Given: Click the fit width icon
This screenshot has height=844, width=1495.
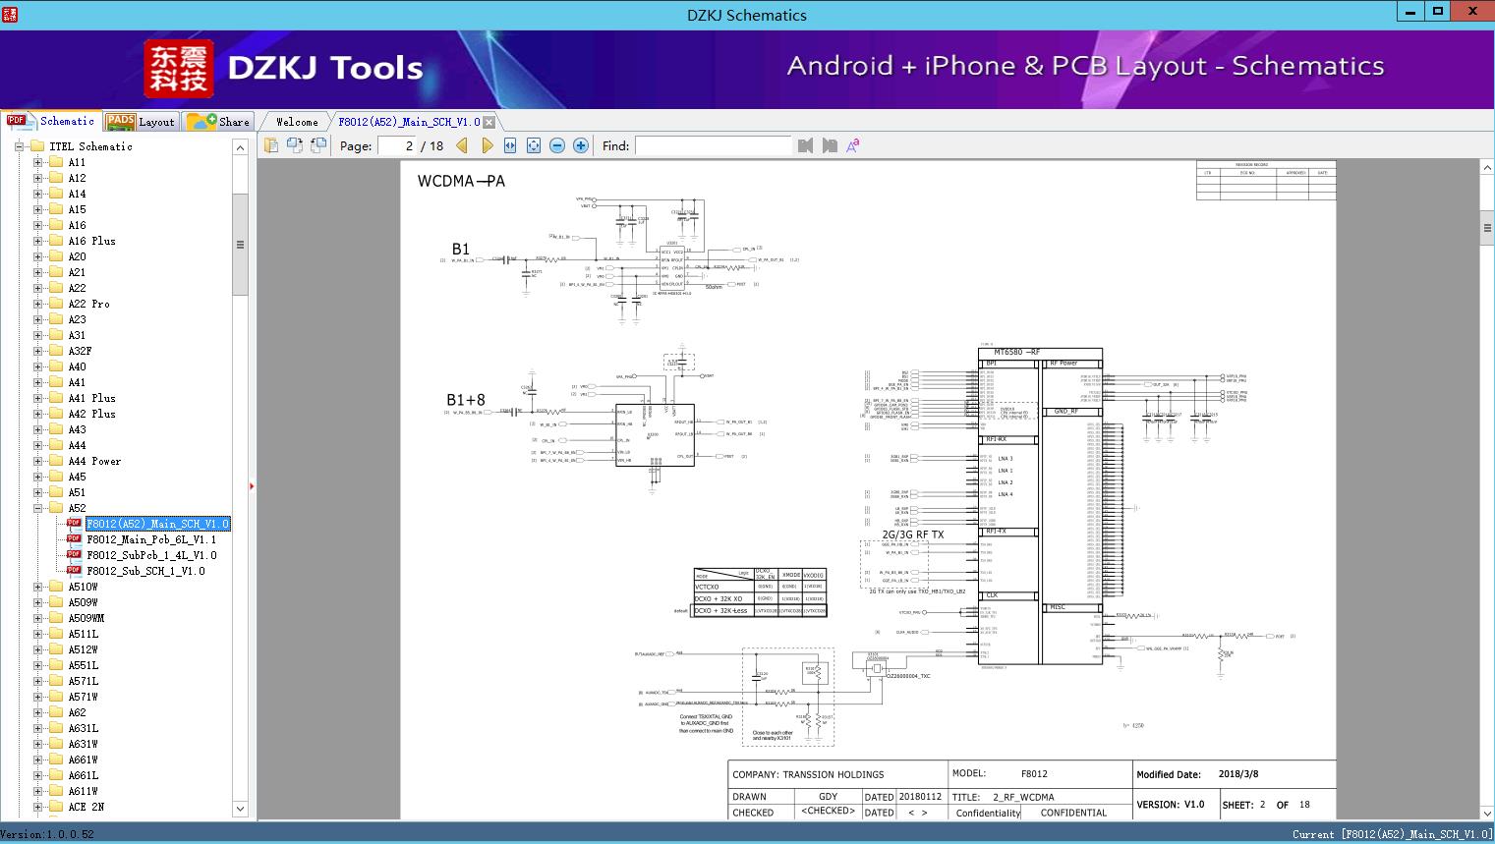Looking at the screenshot, I should tap(510, 145).
